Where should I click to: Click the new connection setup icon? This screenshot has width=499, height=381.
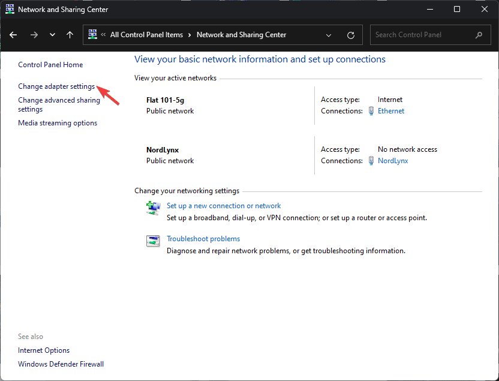point(153,208)
